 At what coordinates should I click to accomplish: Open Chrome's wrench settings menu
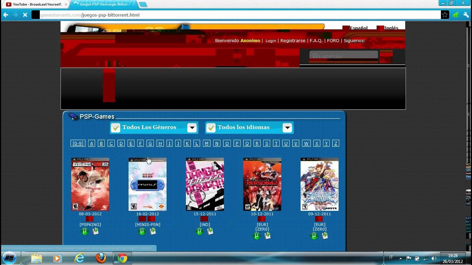[x=466, y=15]
